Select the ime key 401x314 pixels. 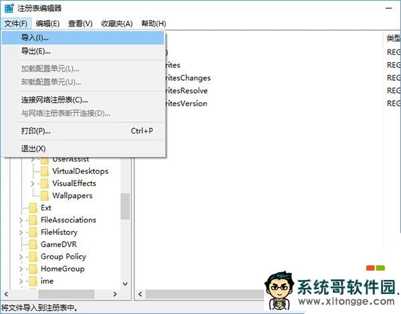coord(47,281)
